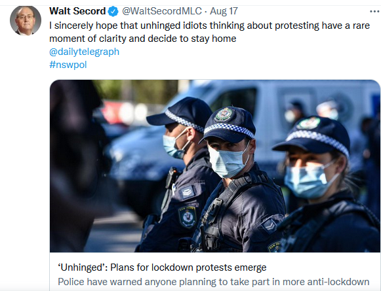Open the police officers article preview image
This screenshot has width=381, height=291.
coord(215,166)
